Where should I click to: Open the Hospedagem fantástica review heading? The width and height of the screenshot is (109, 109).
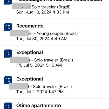point(59,1)
